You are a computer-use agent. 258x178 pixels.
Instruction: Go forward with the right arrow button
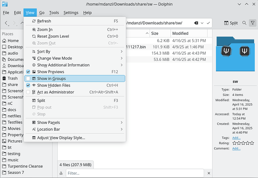pos(15,23)
